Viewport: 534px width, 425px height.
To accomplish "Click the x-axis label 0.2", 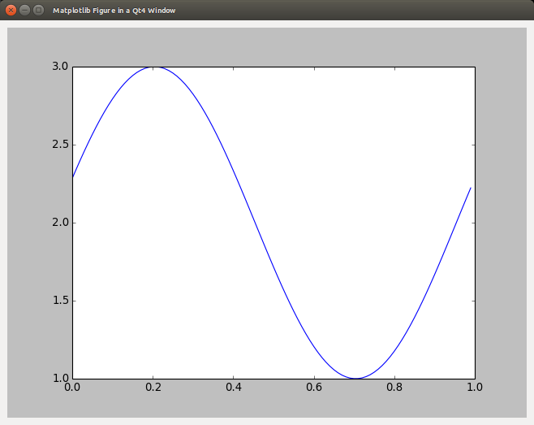I will click(x=153, y=387).
